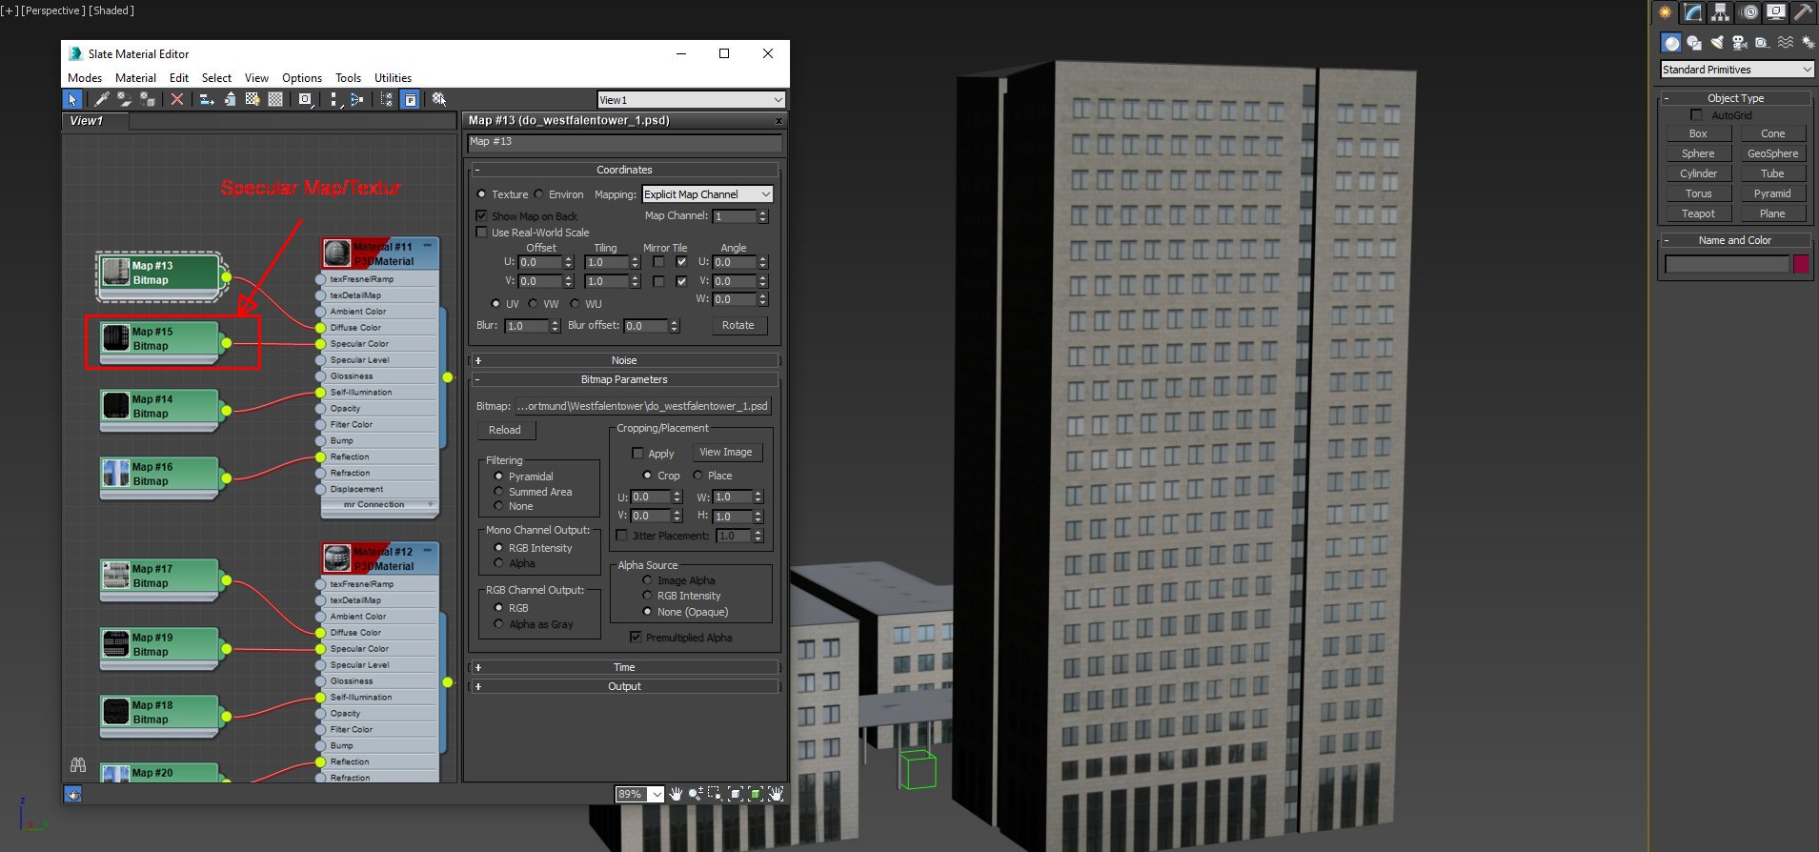Click the binoculars search icon in View1

(x=78, y=765)
